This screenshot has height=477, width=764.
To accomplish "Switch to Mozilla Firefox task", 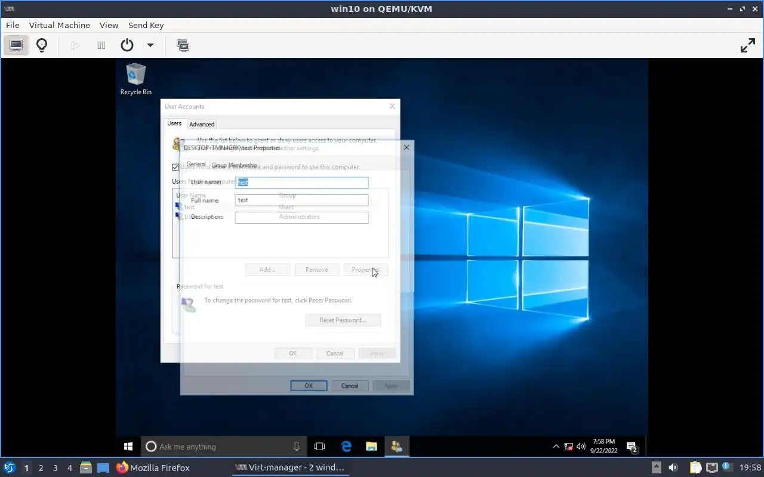I will (153, 467).
